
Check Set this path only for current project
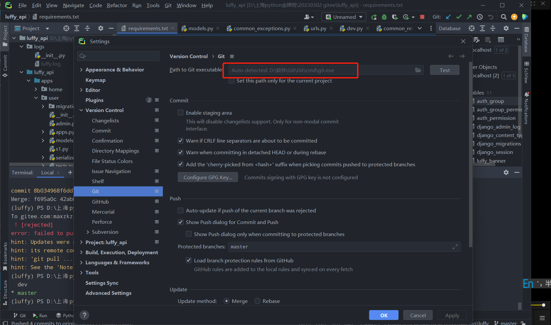232,81
